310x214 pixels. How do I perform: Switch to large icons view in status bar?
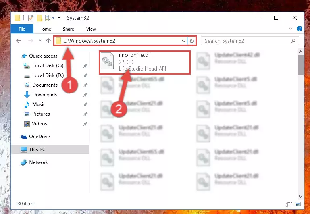click(x=298, y=204)
